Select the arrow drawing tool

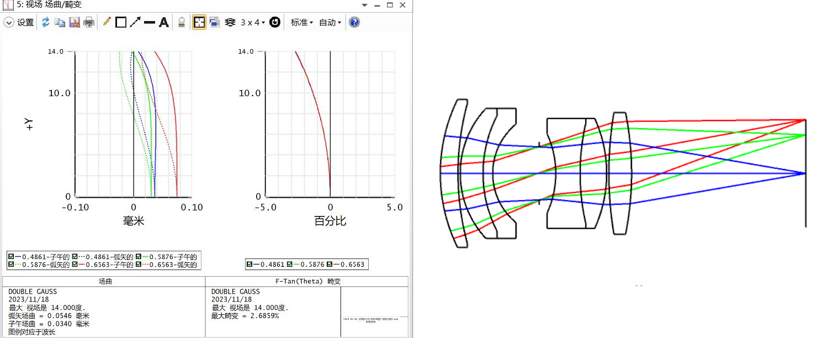tap(135, 23)
